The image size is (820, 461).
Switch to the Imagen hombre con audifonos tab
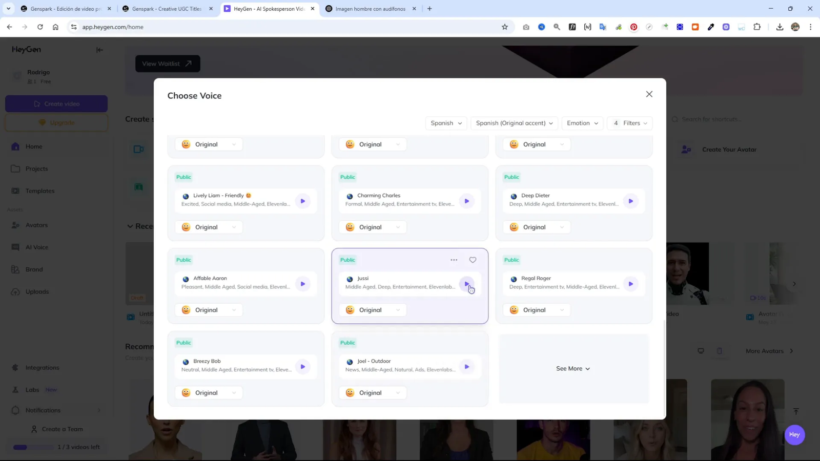[x=370, y=9]
